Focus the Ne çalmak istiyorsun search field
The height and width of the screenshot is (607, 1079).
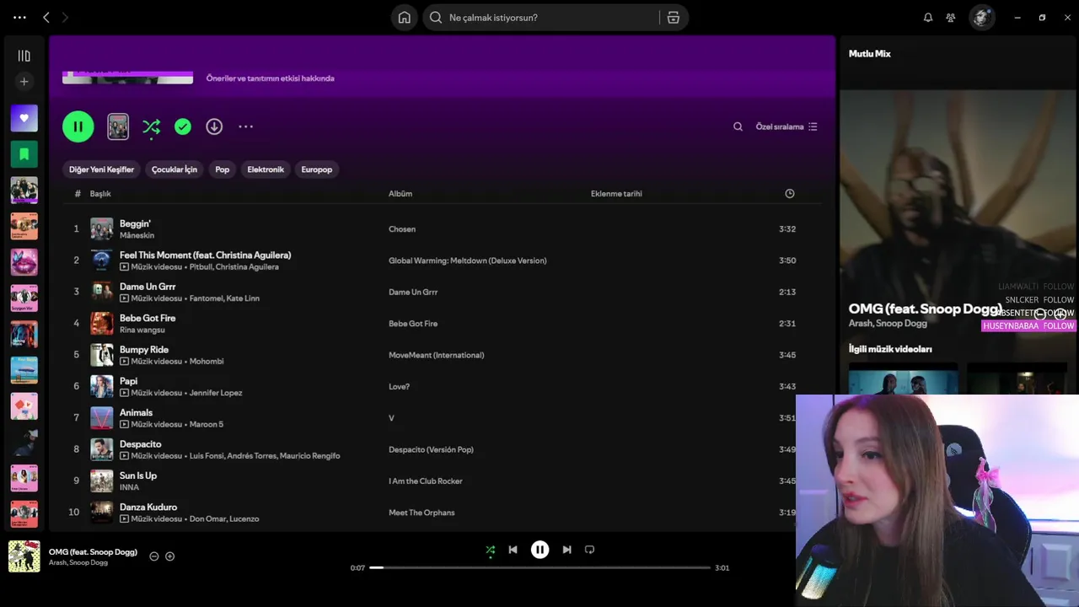tap(539, 18)
